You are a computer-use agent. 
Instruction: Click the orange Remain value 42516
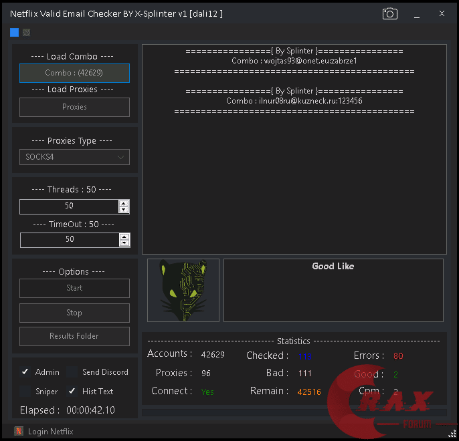click(309, 392)
